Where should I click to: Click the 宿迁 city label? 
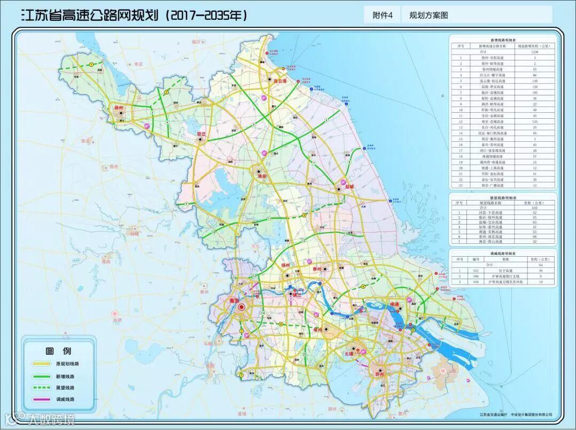coord(201,134)
